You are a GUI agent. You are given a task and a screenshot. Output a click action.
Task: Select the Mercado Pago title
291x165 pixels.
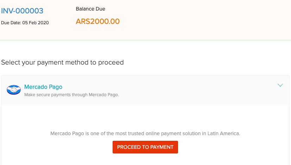point(43,87)
